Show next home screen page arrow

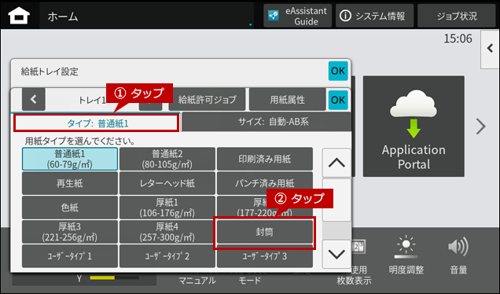[481, 127]
